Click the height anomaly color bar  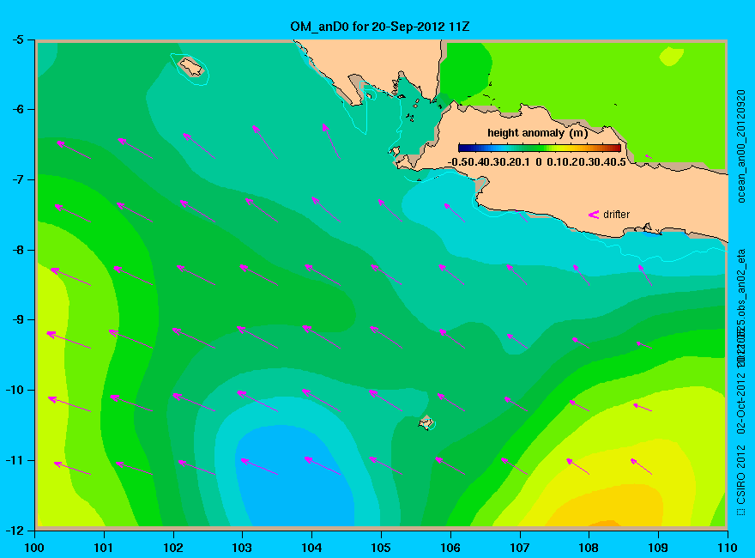tap(540, 148)
